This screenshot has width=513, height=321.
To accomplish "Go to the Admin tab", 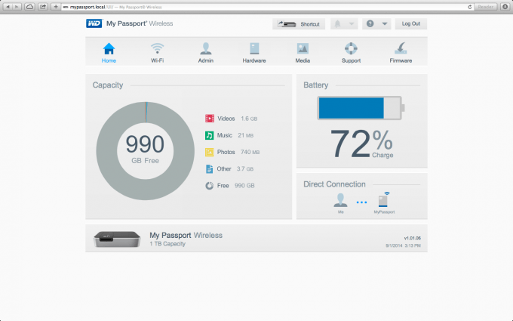I will [206, 52].
